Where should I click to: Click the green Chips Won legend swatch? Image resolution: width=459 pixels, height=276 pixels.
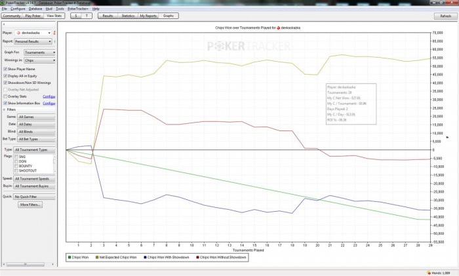click(70, 258)
